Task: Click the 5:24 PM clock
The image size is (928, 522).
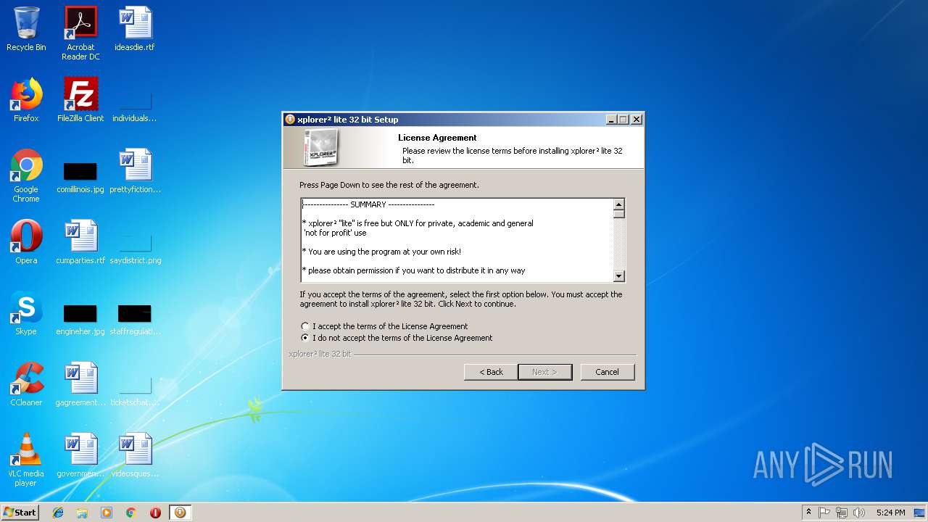Action: 890,513
